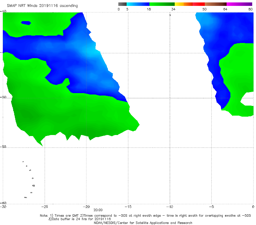Screen dimensions: 256x225
Task: Click the longitude label '-15'
Action: tap(128, 207)
